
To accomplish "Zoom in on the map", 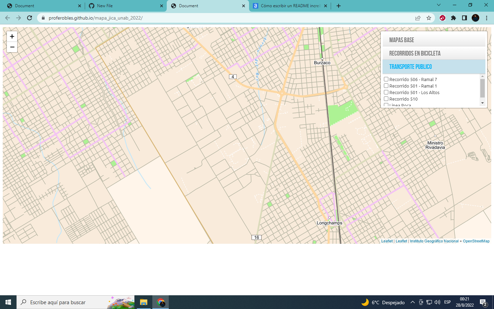I will (12, 36).
